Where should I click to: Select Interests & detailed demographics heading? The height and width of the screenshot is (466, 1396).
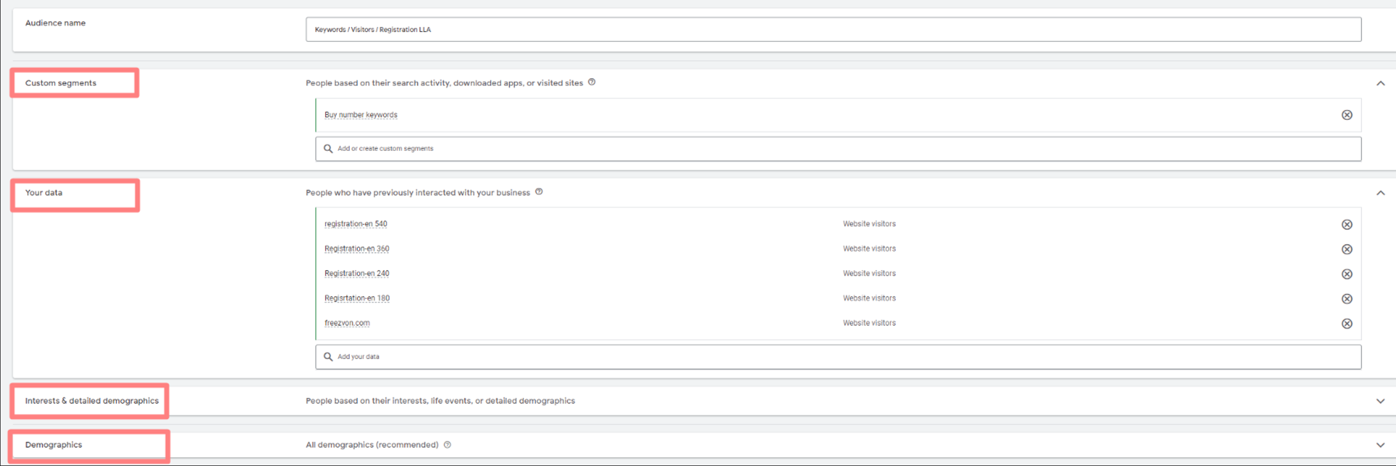(92, 401)
